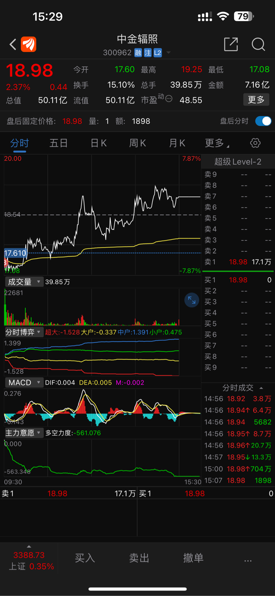Tap the 金额 7.16亿 value
Image resolution: width=275 pixels, height=596 pixels.
[x=257, y=85]
